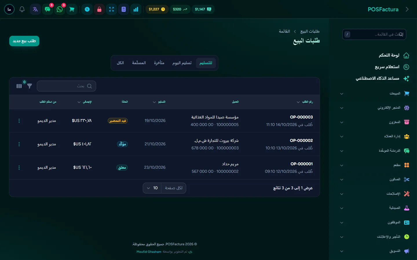
Task: Click the التأجير والإعلانات clock icon
Action: [407, 237]
